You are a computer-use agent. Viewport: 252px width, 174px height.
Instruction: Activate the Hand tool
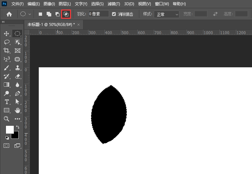(18, 110)
